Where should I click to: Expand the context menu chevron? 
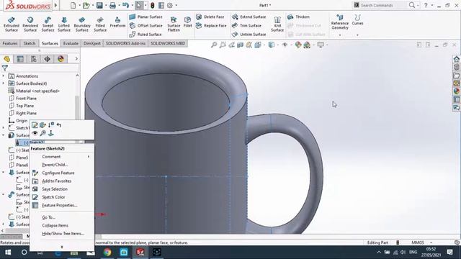(x=62, y=247)
